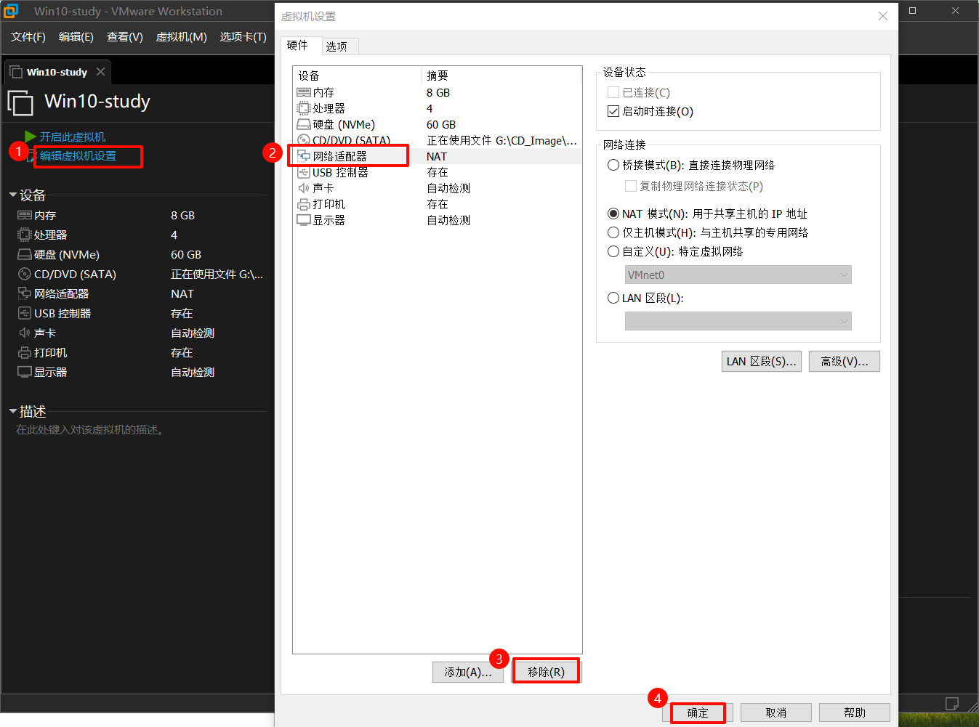
Task: Select the display monitor icon in hardware list
Action: [x=304, y=220]
